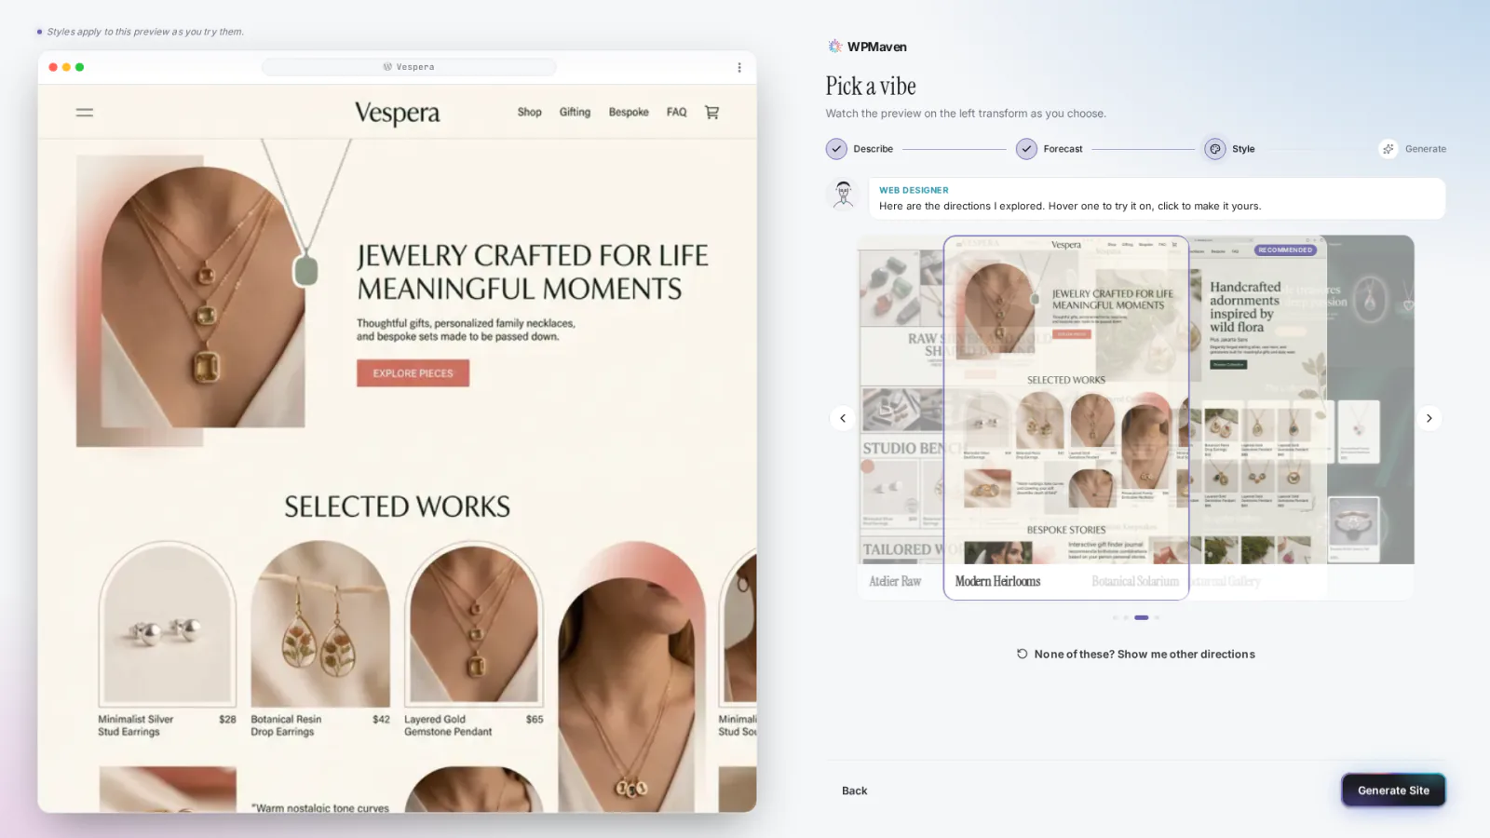Click the Generate Site button
Viewport: 1490px width, 838px height.
pos(1393,791)
